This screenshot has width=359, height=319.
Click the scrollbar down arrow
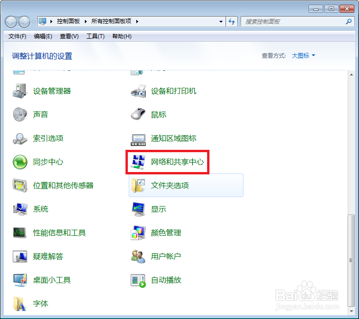click(351, 311)
